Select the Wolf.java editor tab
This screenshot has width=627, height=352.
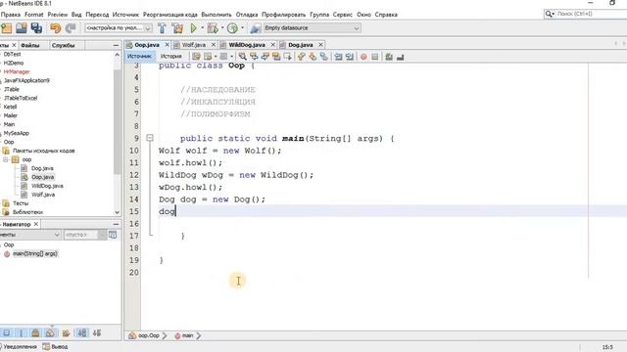[194, 45]
